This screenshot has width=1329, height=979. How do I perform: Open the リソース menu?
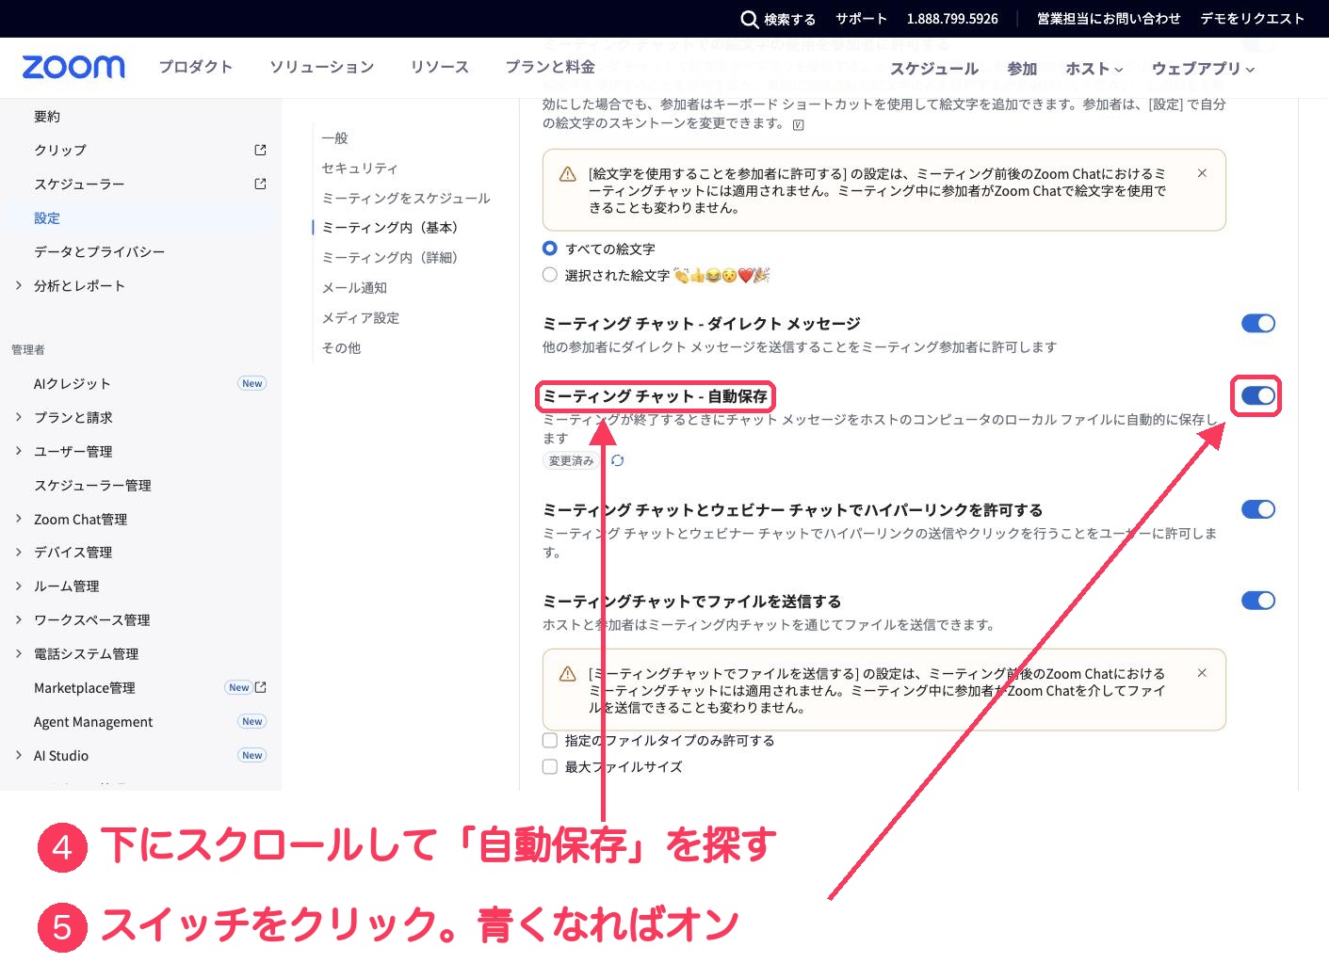pos(440,67)
